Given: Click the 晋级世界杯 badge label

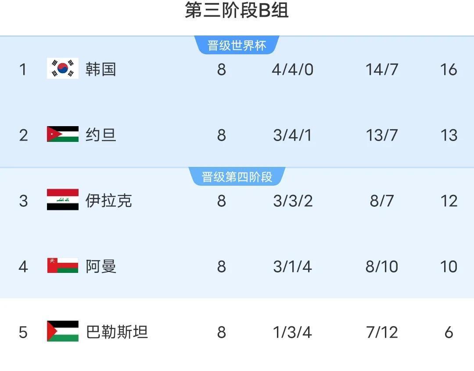Looking at the screenshot, I should tap(237, 46).
